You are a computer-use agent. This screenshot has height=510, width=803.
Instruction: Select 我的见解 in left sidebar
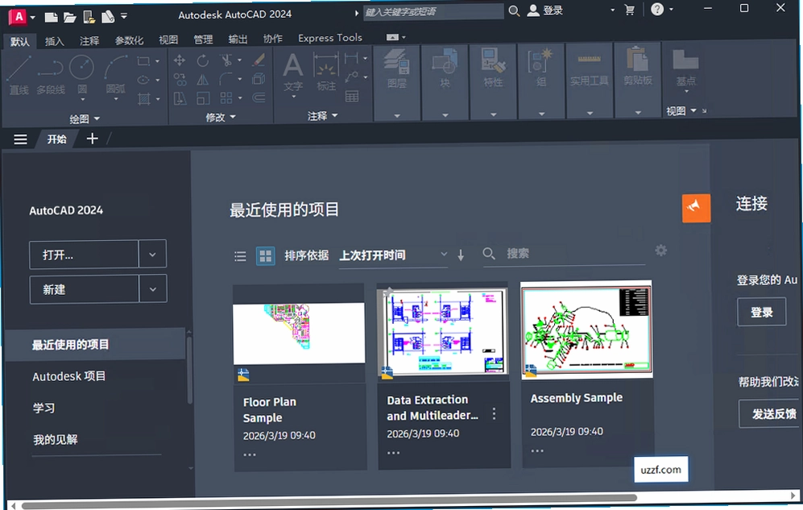pos(56,439)
